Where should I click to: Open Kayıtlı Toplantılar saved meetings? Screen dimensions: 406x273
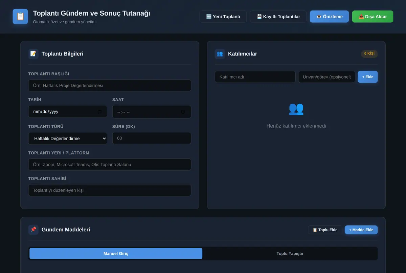click(x=278, y=17)
